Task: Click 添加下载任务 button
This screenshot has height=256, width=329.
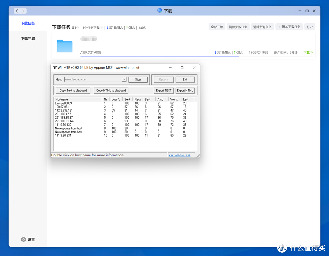Action: (289, 27)
